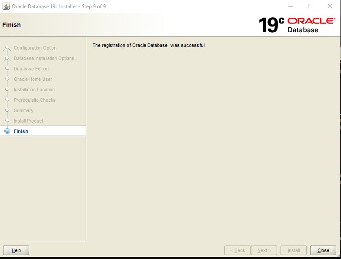Select Database Edition step
341x259 pixels.
(31, 69)
